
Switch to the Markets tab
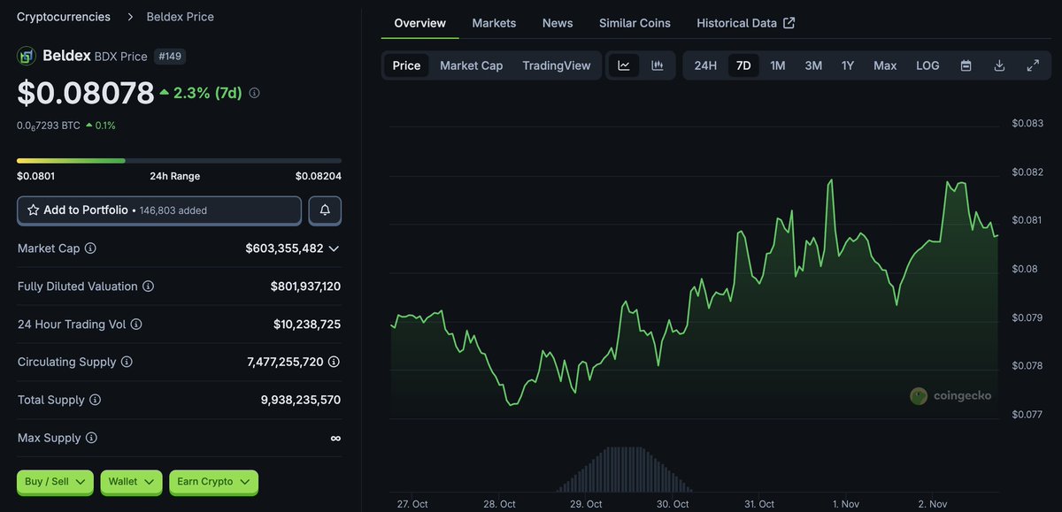[494, 23]
